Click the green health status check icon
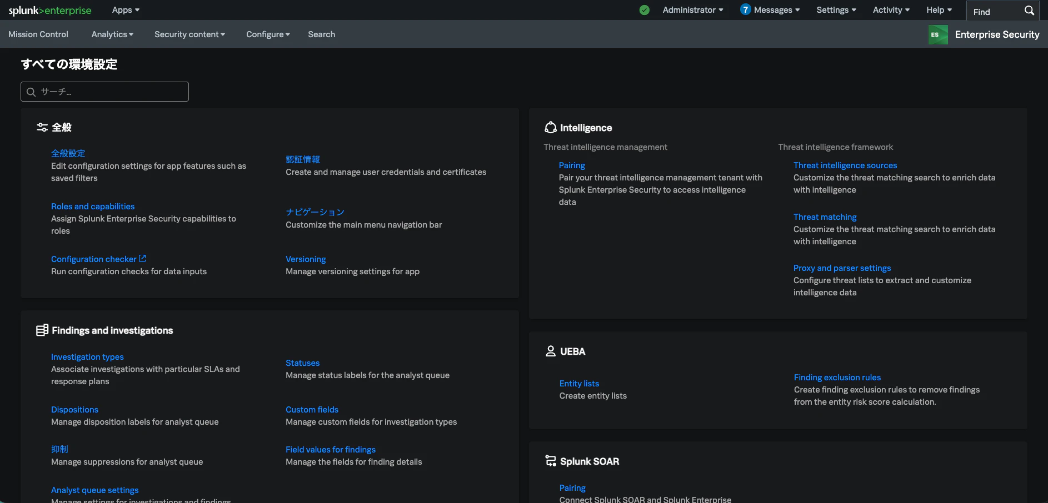The image size is (1048, 503). tap(645, 10)
